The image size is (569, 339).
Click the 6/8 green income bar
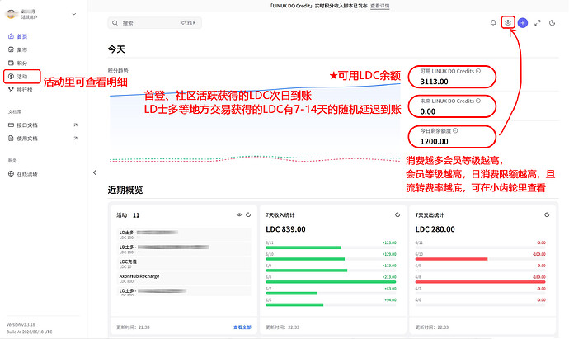point(331,281)
